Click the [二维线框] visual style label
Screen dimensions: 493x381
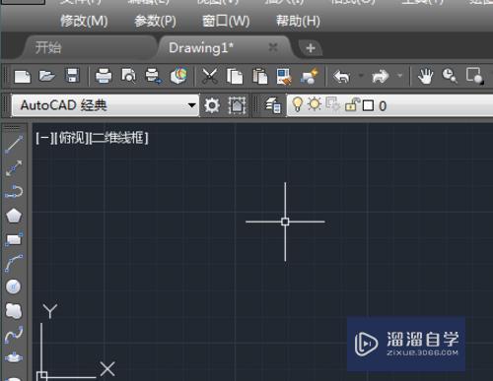click(x=119, y=138)
